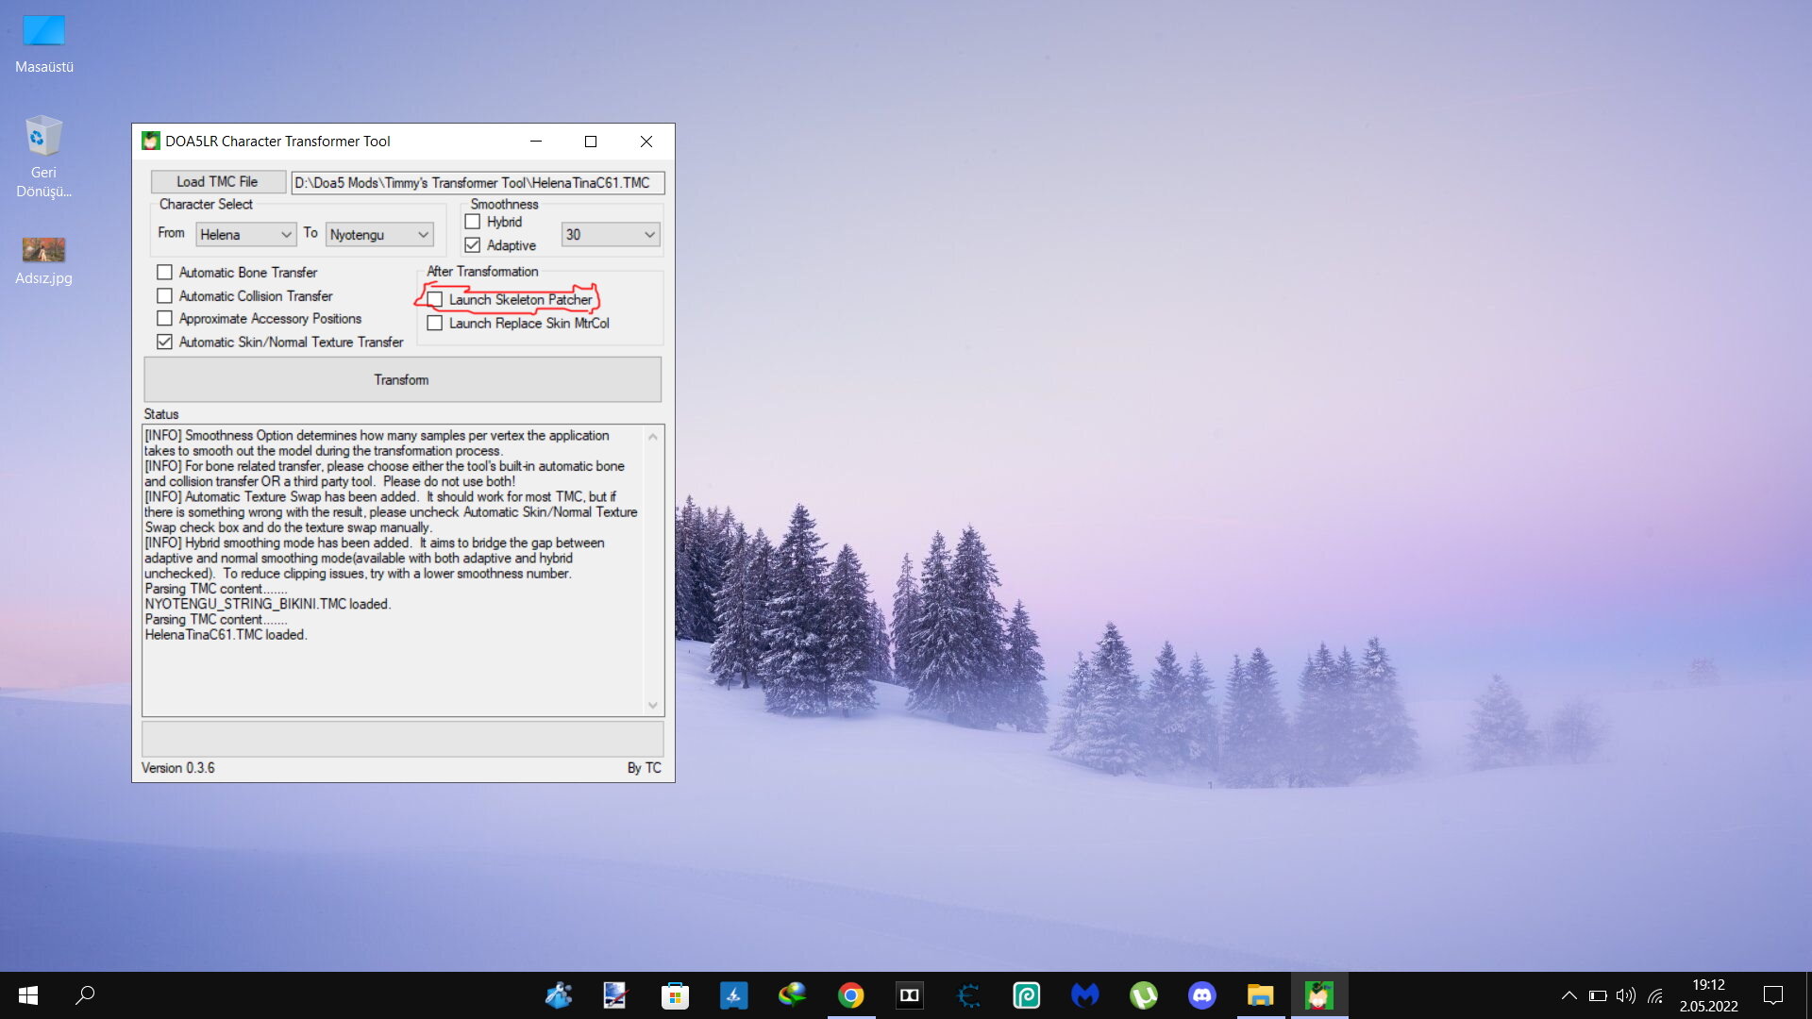The height and width of the screenshot is (1019, 1812).
Task: Open Malwarebytes from taskbar
Action: pos(1085,995)
